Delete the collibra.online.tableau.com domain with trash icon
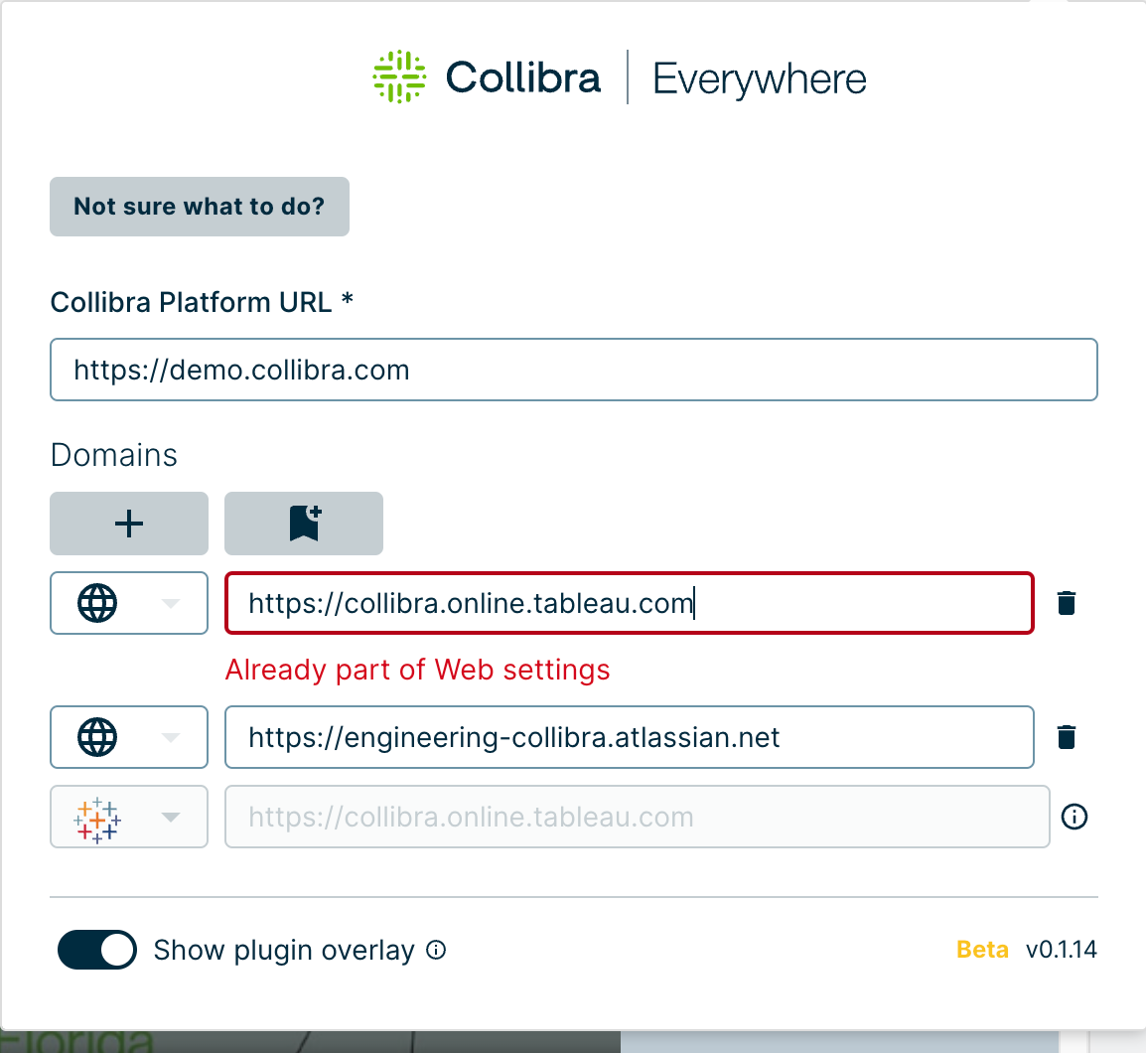 pyautogui.click(x=1067, y=603)
